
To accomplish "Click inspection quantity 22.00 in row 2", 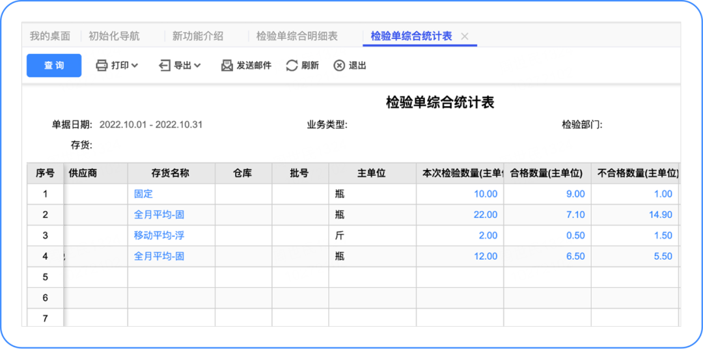I will (486, 215).
